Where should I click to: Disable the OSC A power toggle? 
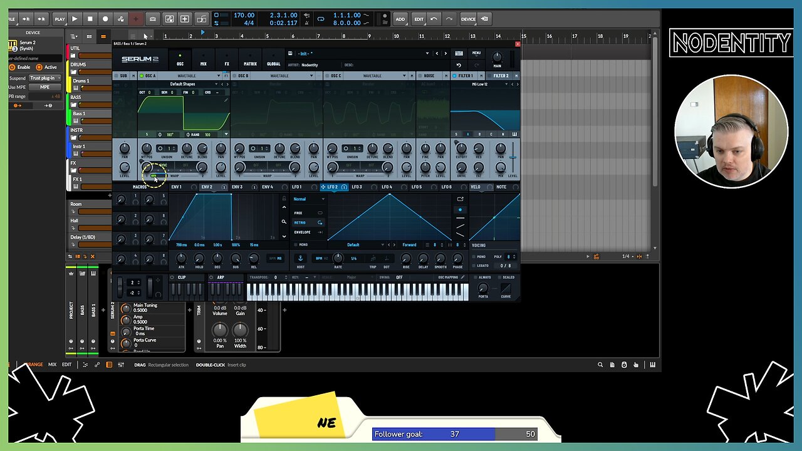(x=142, y=76)
